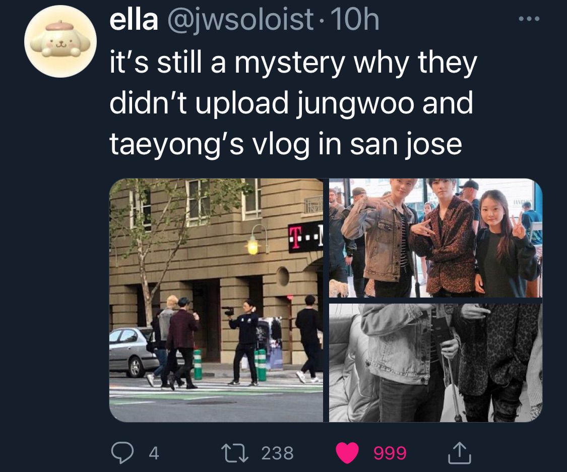Tap the cameraman holding camera in photo
The image size is (567, 472).
click(244, 342)
